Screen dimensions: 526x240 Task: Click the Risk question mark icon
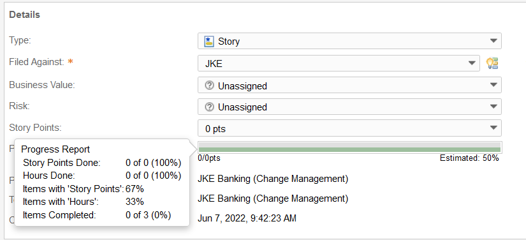[x=209, y=107]
